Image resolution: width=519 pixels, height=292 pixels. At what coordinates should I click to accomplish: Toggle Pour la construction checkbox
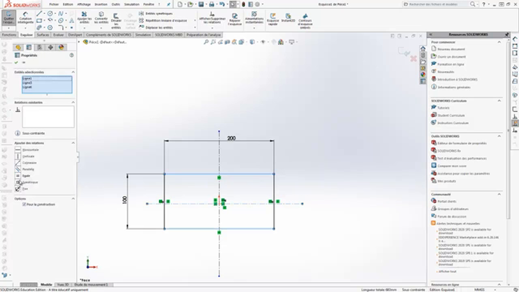tap(24, 204)
